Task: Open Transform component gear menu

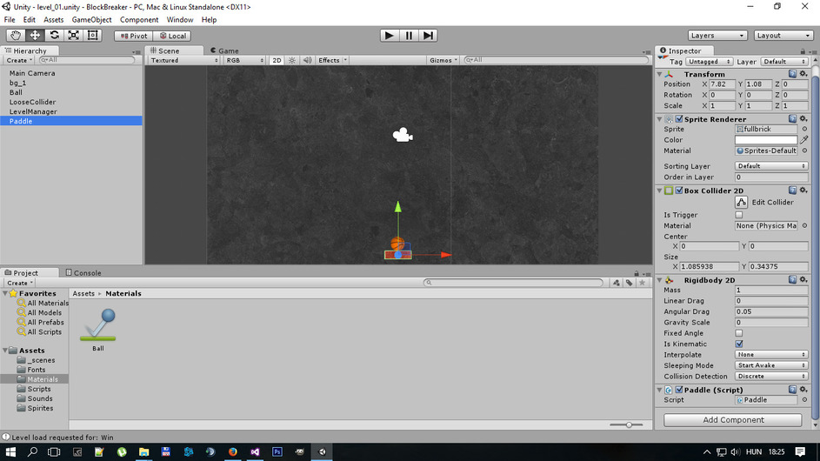Action: click(x=803, y=74)
